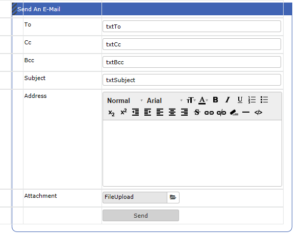303x233 pixels.
Task: Insert an unordered bullet list
Action: (264, 100)
